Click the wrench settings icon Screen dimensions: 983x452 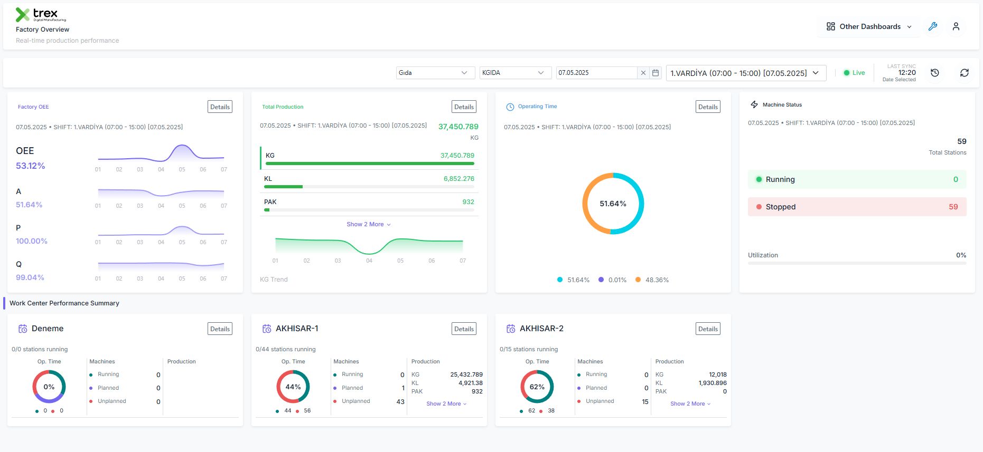[x=933, y=26]
